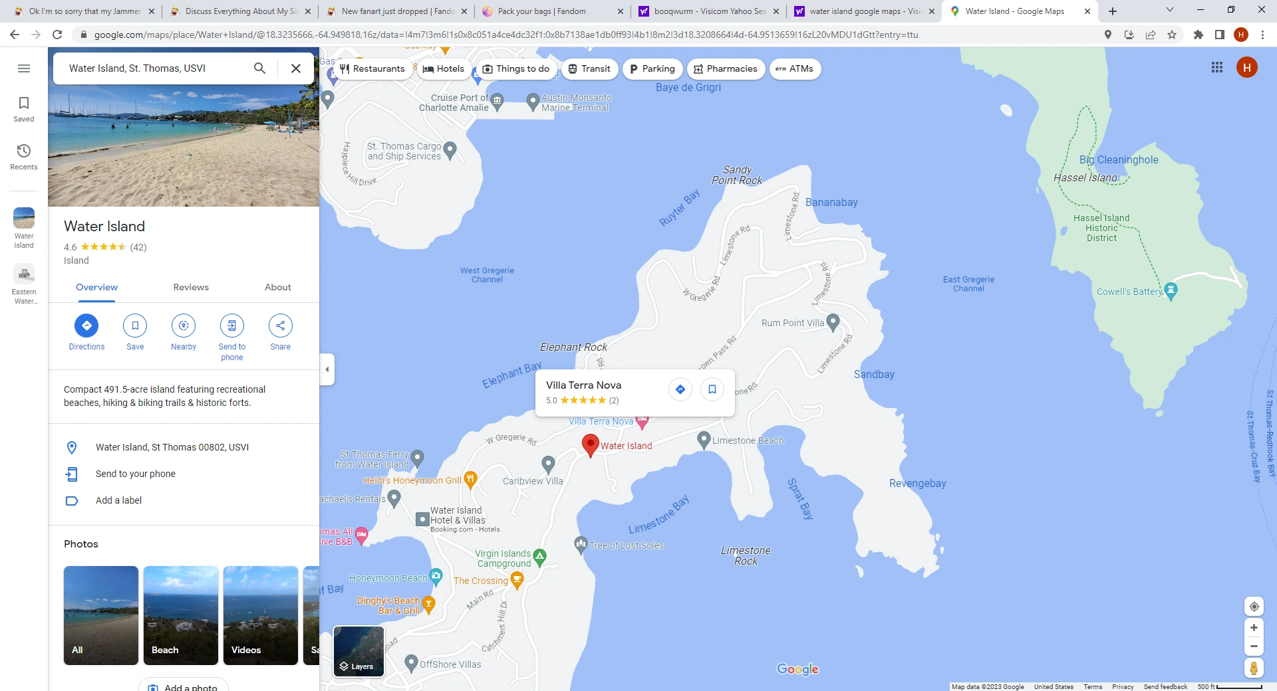Pick up the Street View Pegman
Viewport: 1277px width, 691px height.
[1254, 668]
